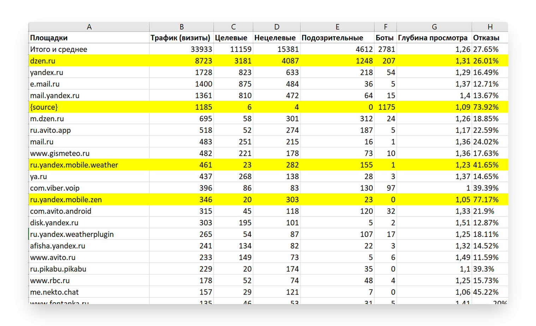Select the www.avito.ru cell
Screen dimensions: 536x326
tap(89, 257)
